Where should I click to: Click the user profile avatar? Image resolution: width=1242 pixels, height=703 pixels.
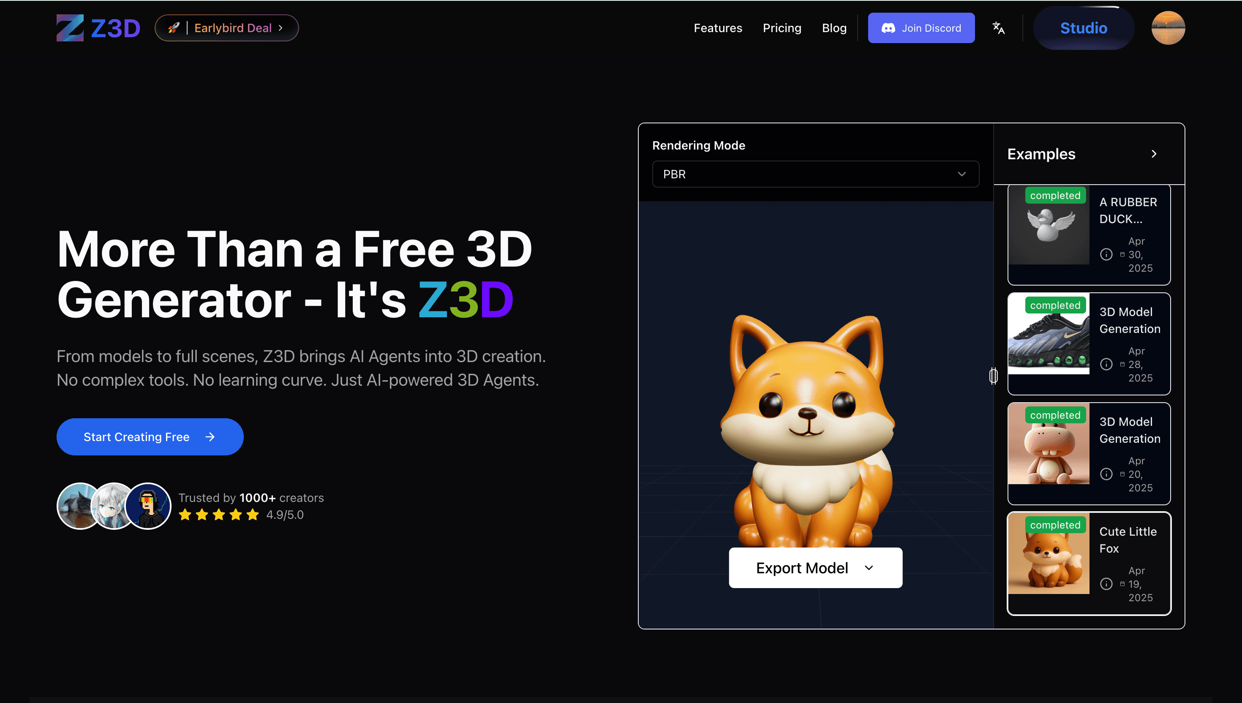click(x=1168, y=28)
